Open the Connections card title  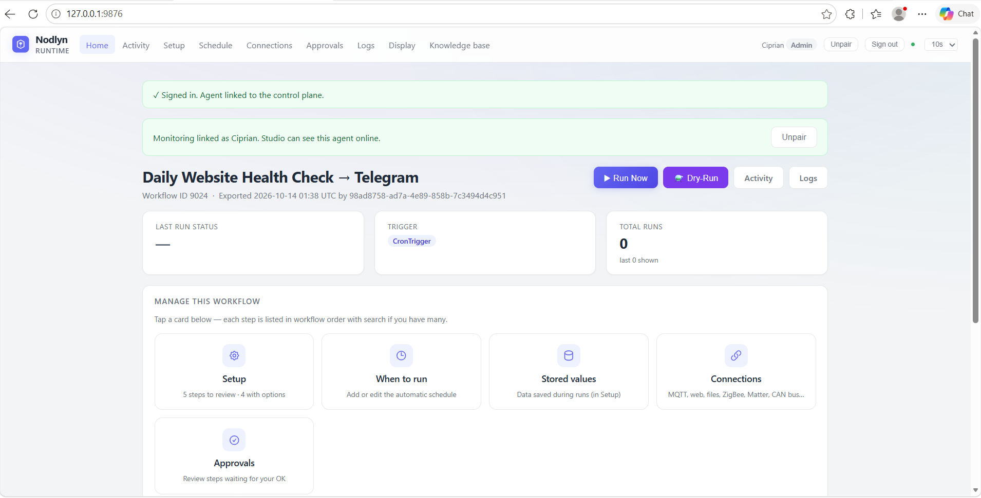point(736,379)
